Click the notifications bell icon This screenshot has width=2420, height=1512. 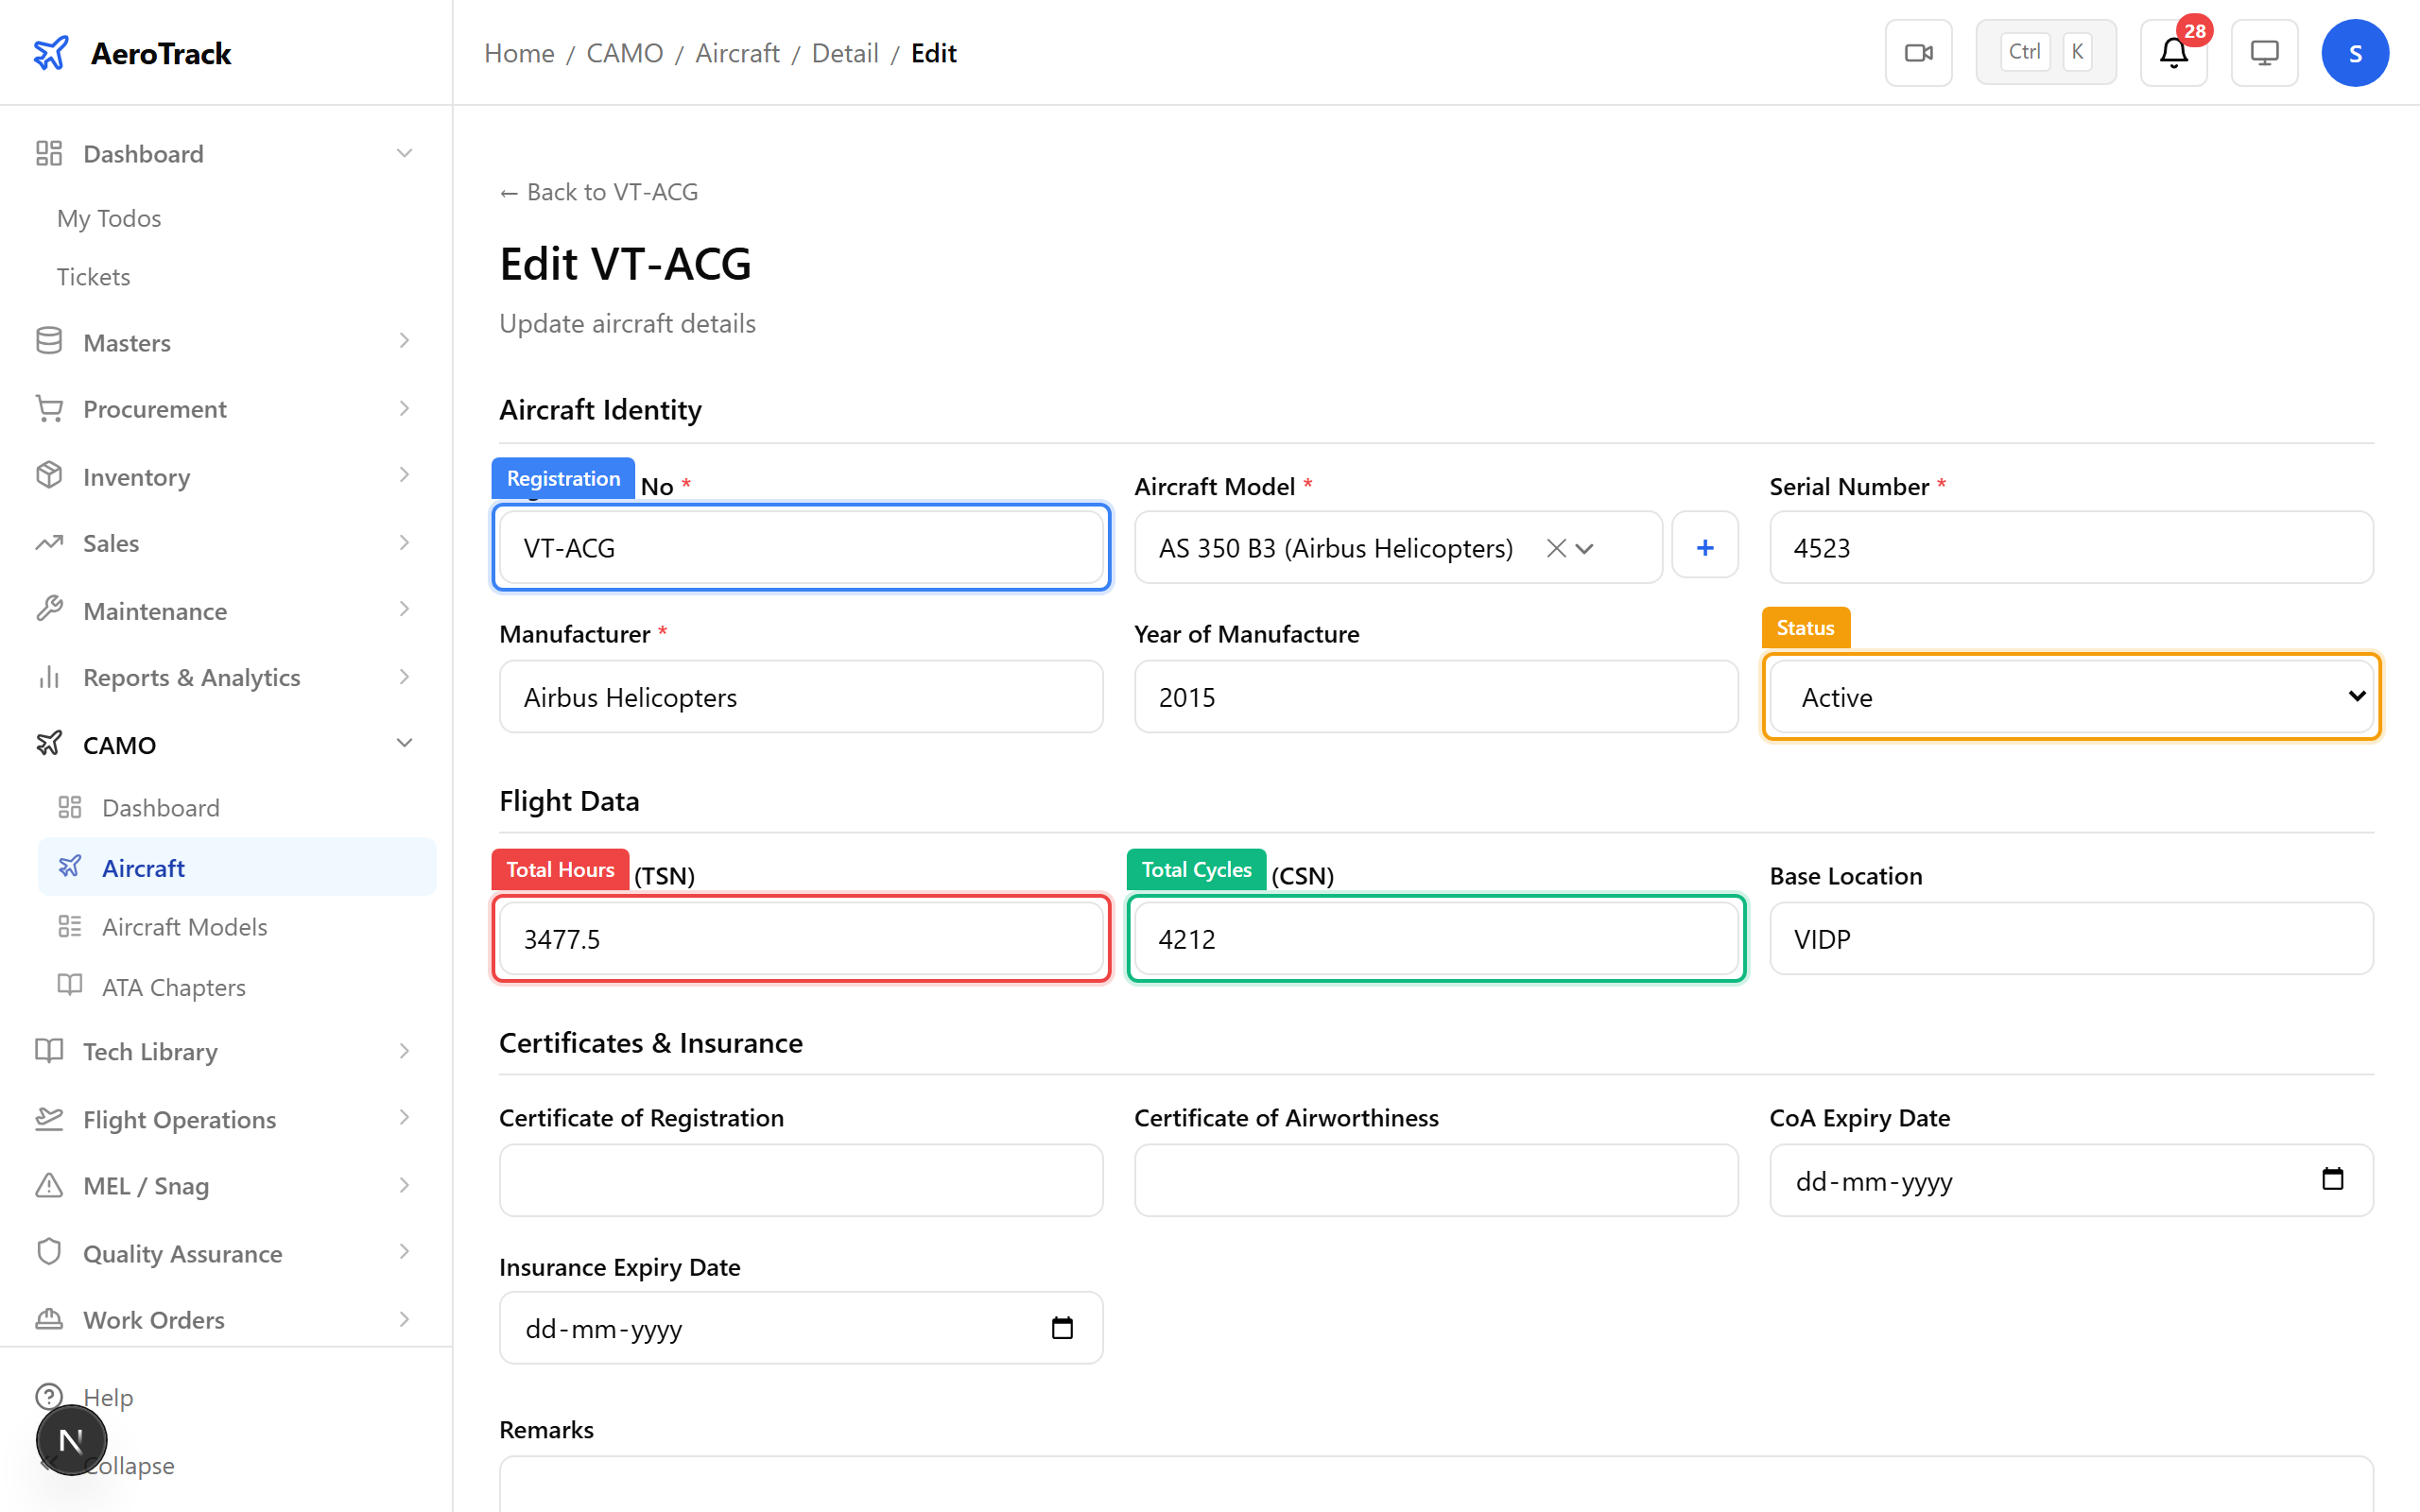pyautogui.click(x=2172, y=53)
